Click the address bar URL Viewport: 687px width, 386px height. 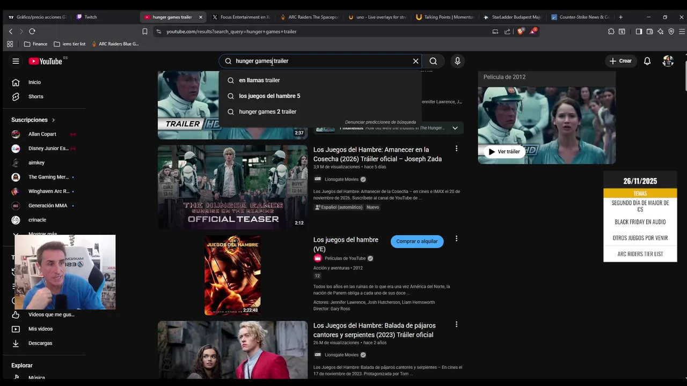point(231,32)
